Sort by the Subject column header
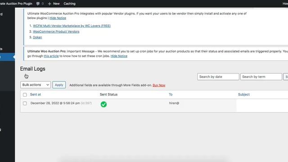Screen dimensions: 288x162 (244, 94)
